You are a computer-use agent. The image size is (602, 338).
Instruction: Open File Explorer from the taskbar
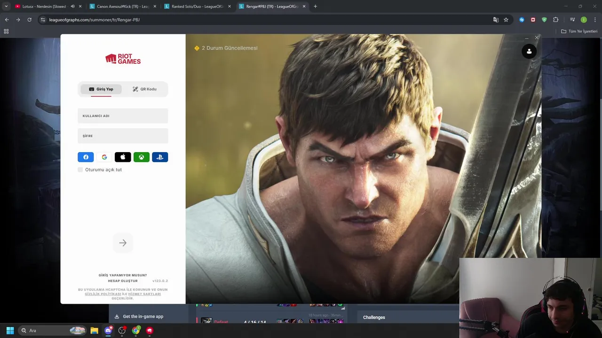coord(94,330)
